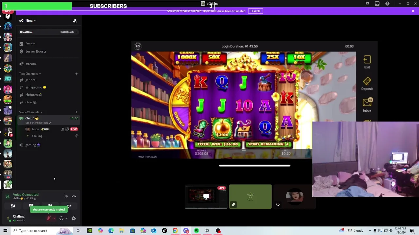Click the LIVE badge next to hope
The image size is (419, 235).
click(x=74, y=129)
